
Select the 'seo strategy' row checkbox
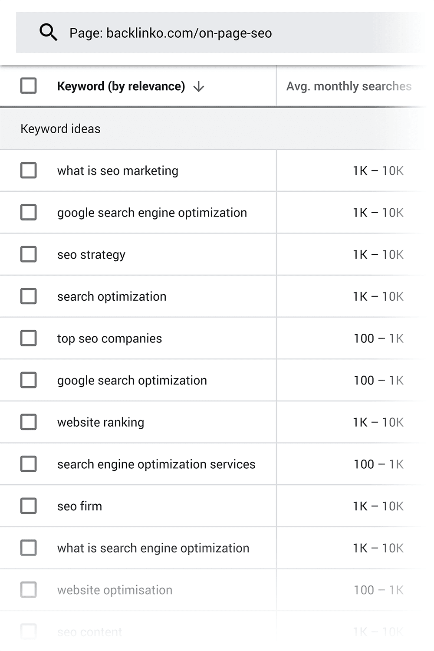29,254
